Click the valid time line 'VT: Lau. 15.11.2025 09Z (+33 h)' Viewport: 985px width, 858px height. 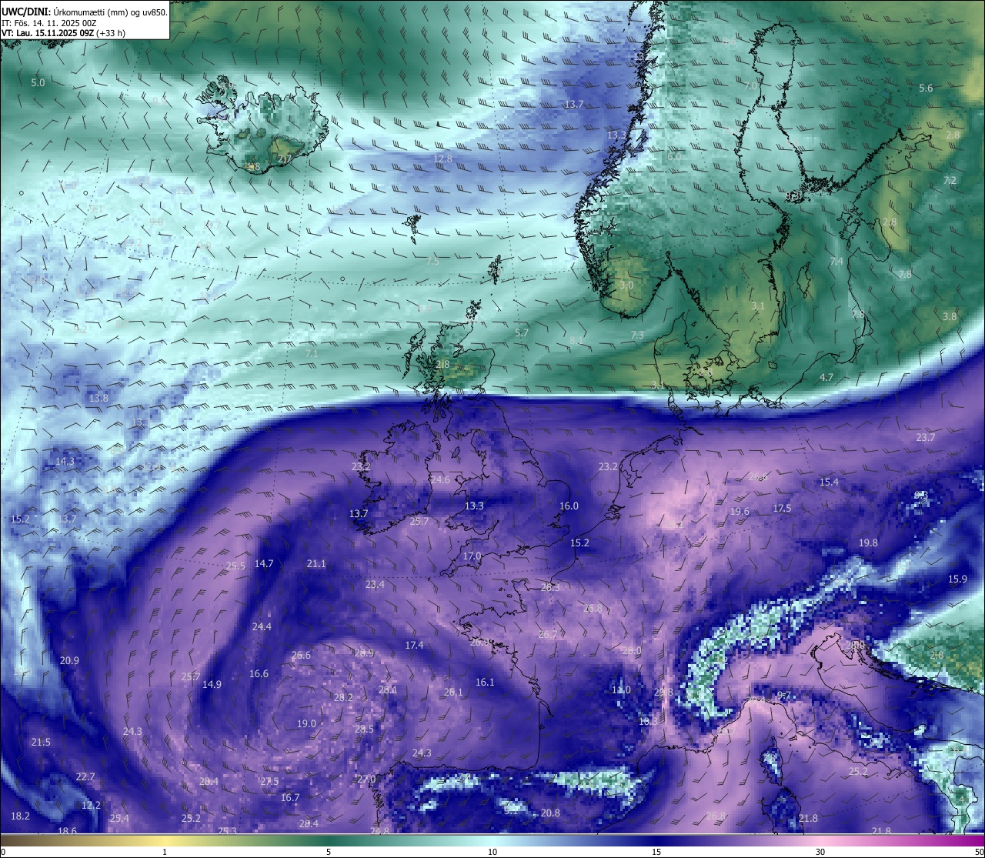pos(64,33)
